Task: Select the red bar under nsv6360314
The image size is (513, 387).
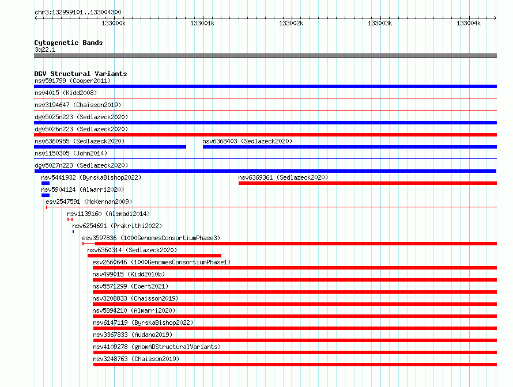Action: tap(154, 256)
